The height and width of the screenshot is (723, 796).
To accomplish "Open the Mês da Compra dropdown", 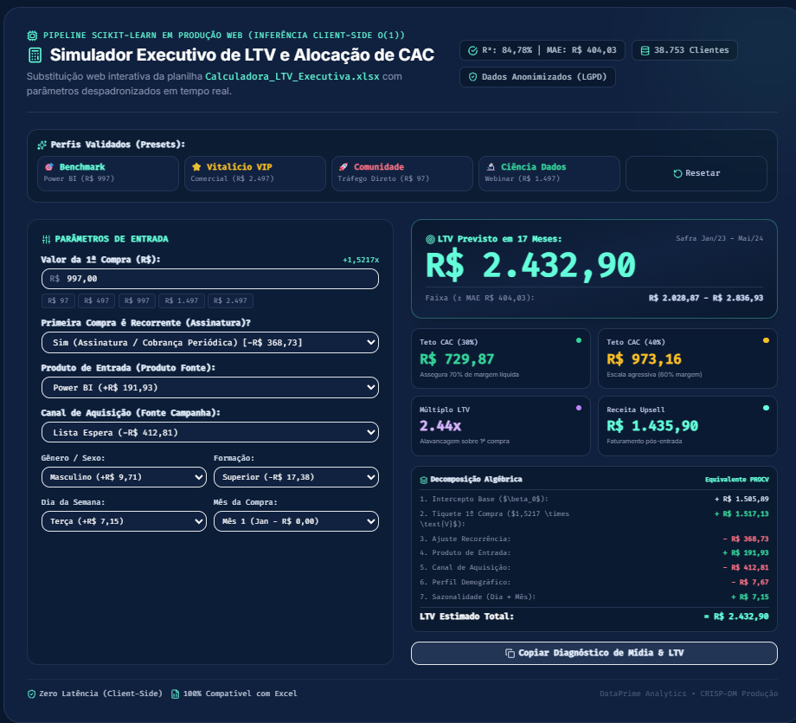I will (297, 521).
